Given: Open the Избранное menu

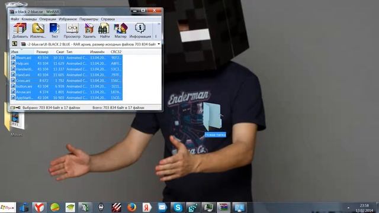Looking at the screenshot, I should tap(68, 19).
